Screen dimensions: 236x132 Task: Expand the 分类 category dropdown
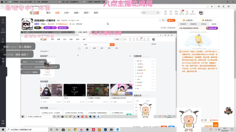[67, 13]
